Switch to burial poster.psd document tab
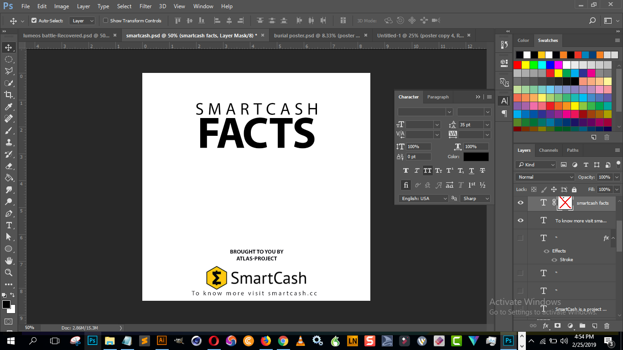This screenshot has height=350, width=623. pyautogui.click(x=317, y=35)
